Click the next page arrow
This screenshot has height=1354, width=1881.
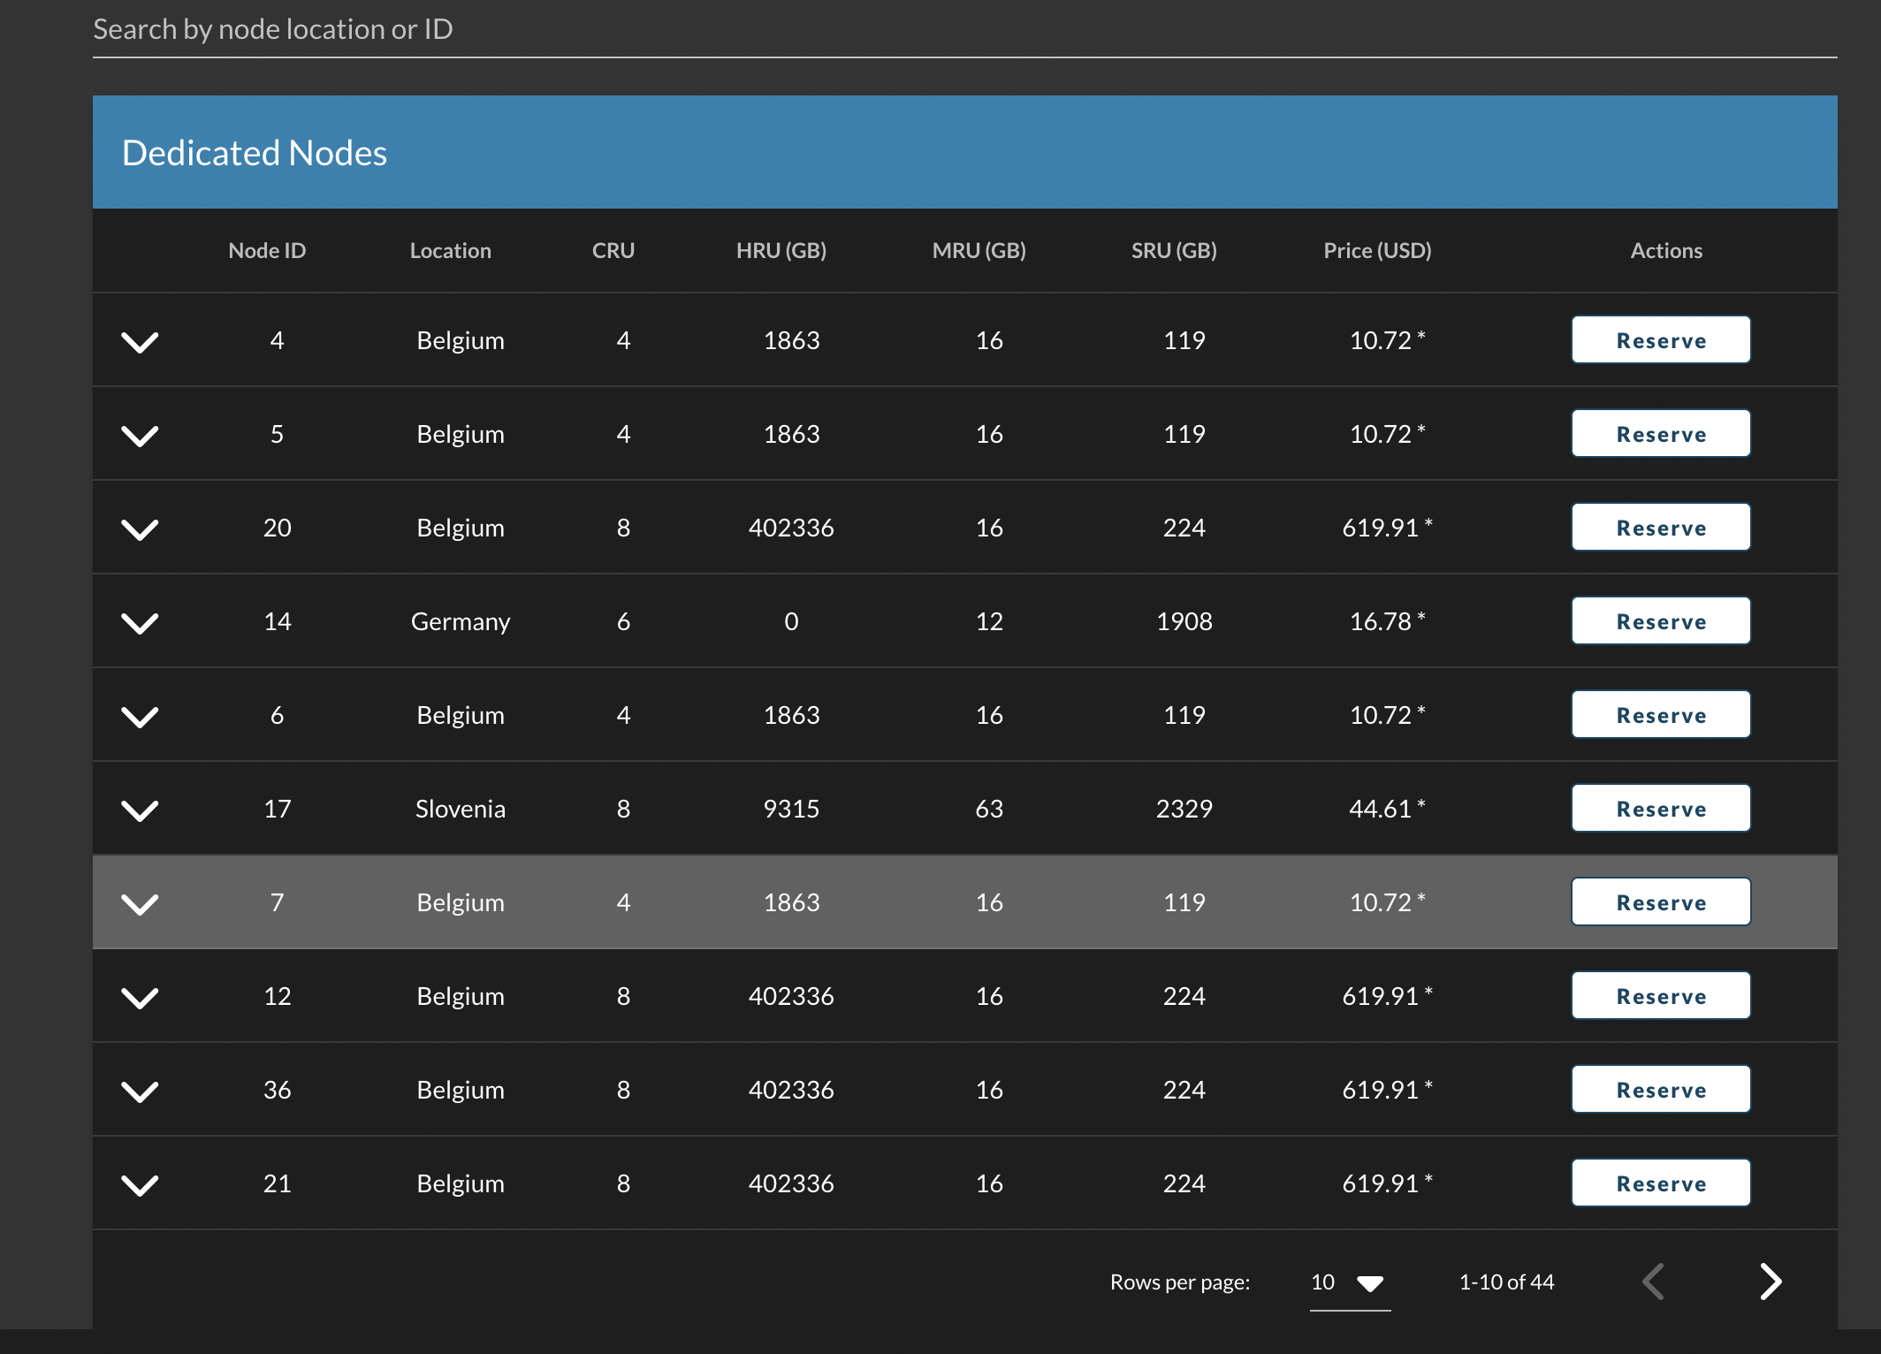pyautogui.click(x=1771, y=1282)
